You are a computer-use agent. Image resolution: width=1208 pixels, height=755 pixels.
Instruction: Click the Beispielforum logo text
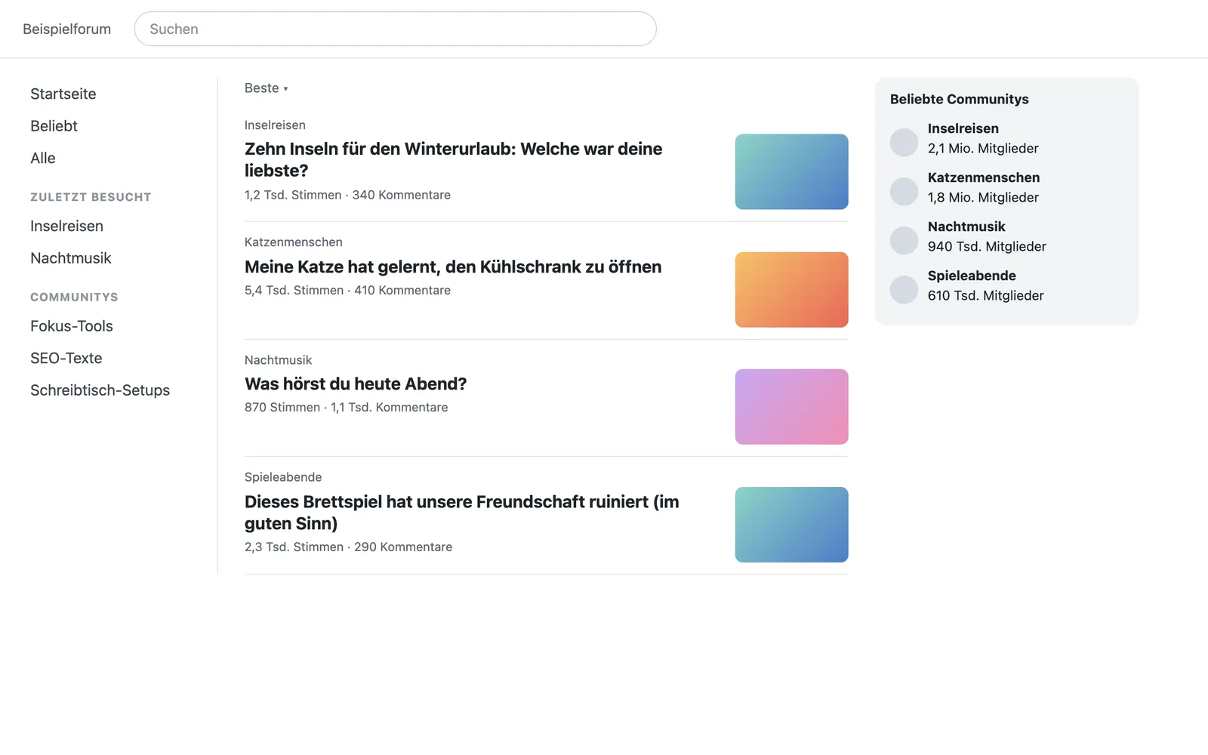[66, 29]
